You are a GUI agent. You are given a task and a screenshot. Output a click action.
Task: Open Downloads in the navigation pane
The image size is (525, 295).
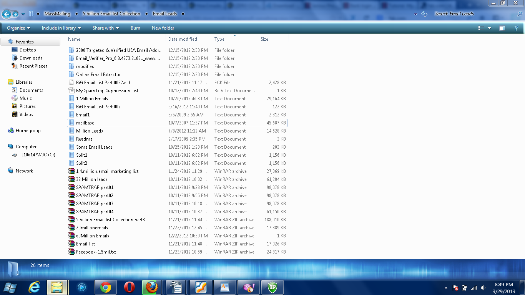point(31,58)
